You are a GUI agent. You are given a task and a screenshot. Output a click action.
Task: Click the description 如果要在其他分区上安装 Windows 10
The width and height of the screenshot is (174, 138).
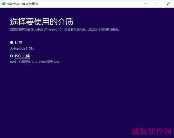[x=36, y=30]
